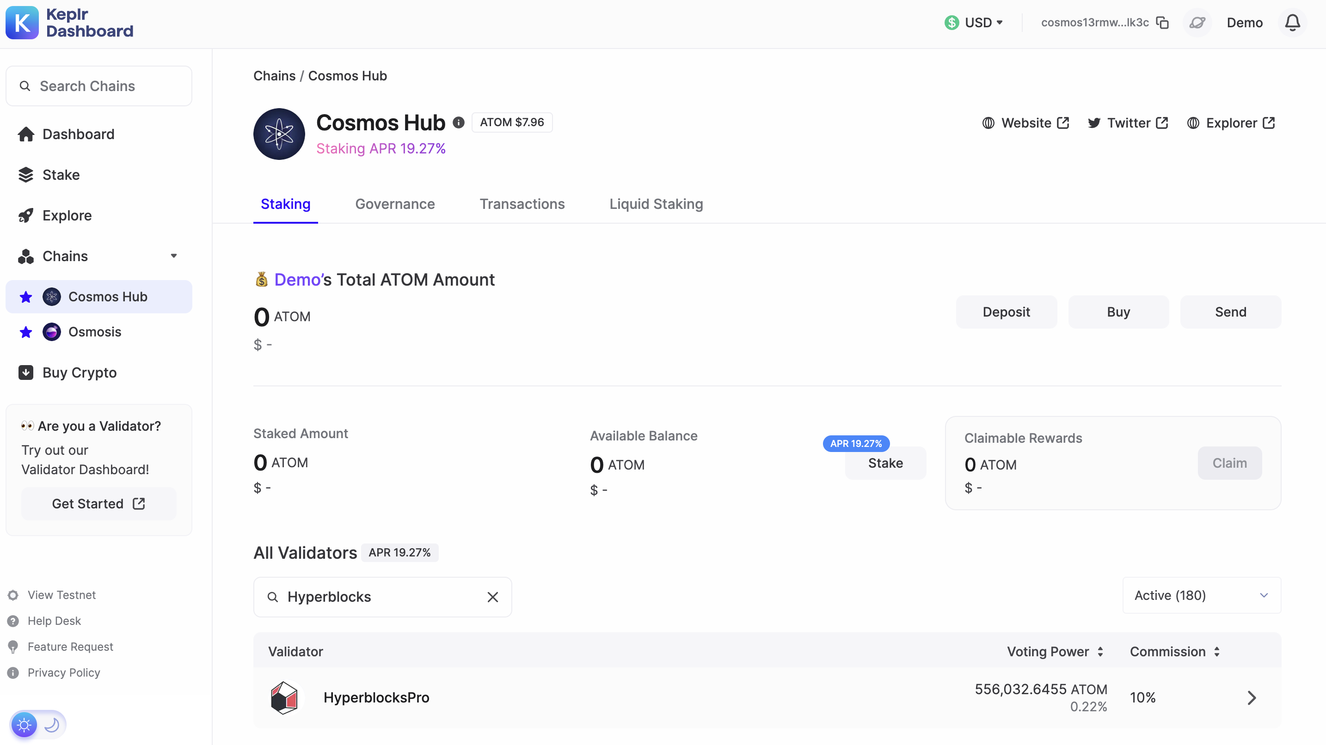Viewport: 1326px width, 745px height.
Task: Click the Search Chains field
Action: click(x=99, y=86)
